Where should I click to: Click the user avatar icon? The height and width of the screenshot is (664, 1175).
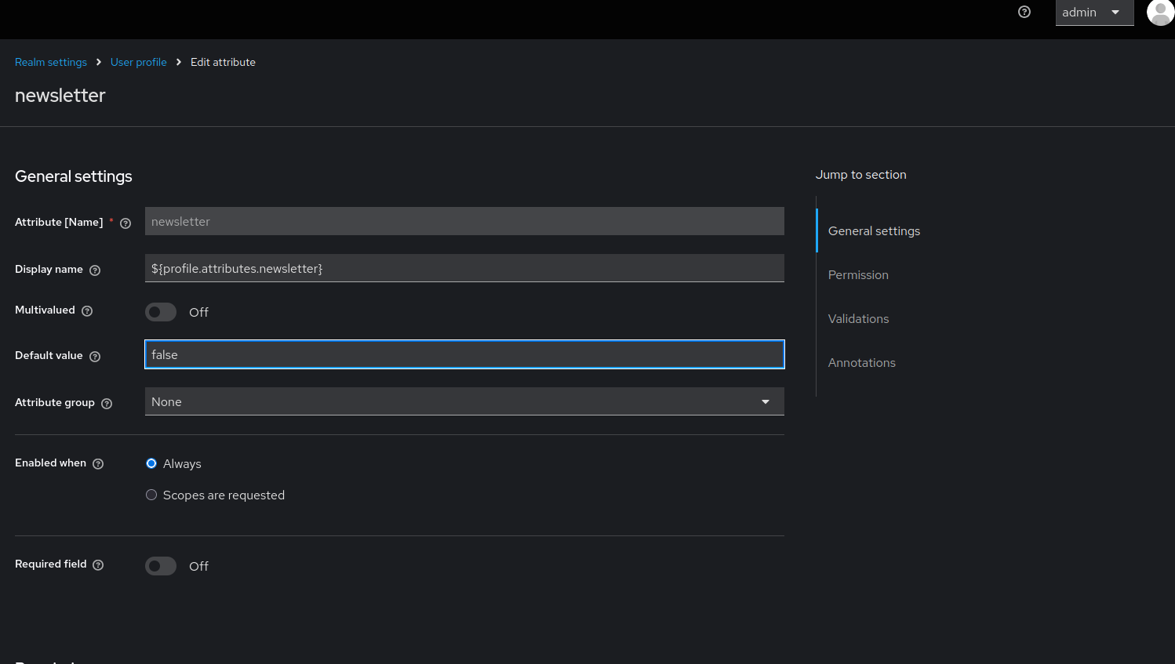click(1160, 13)
